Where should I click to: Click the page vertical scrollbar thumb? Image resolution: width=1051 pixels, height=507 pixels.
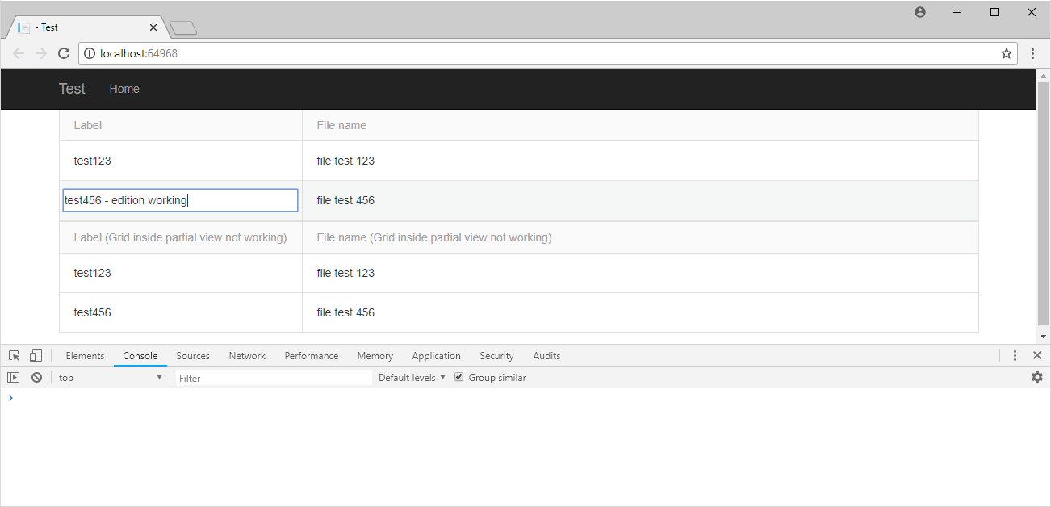tap(1043, 202)
